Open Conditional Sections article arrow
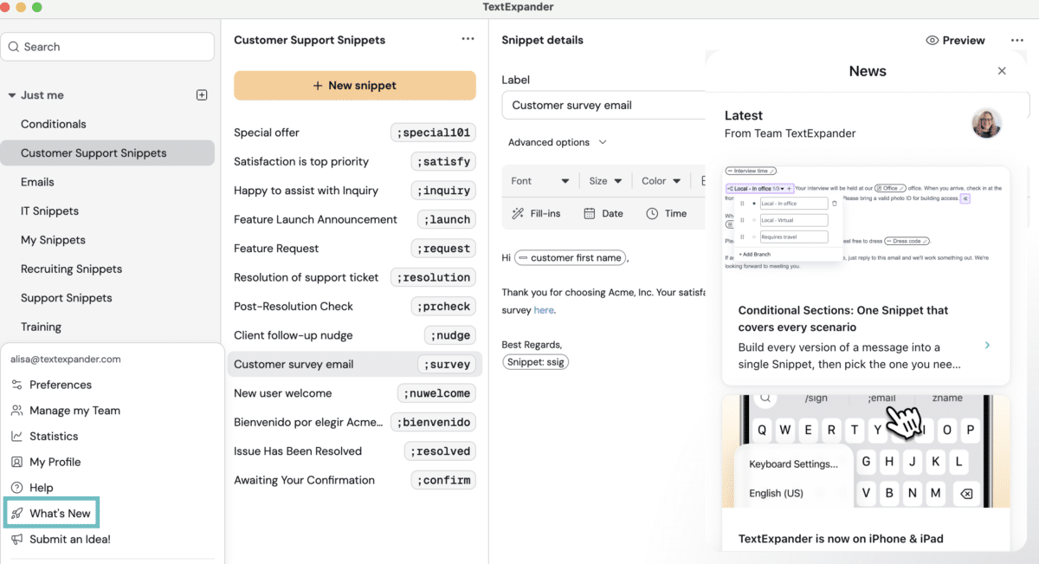The image size is (1039, 564). click(988, 346)
